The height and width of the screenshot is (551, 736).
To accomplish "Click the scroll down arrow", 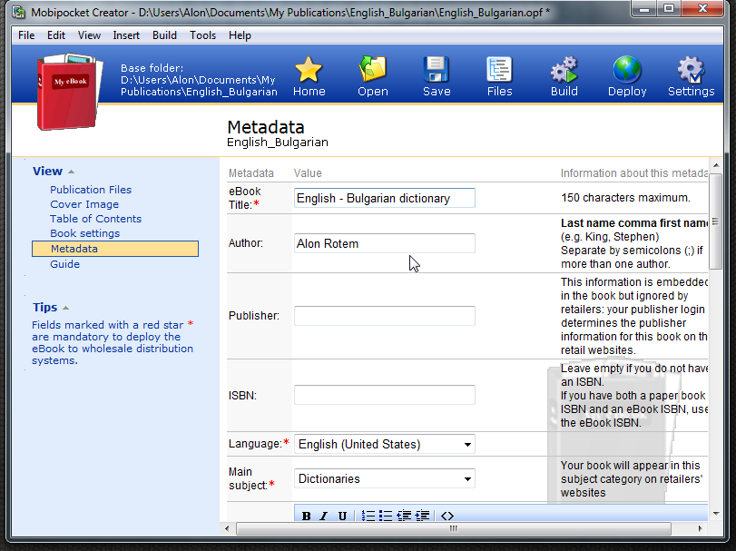I will pos(716,514).
